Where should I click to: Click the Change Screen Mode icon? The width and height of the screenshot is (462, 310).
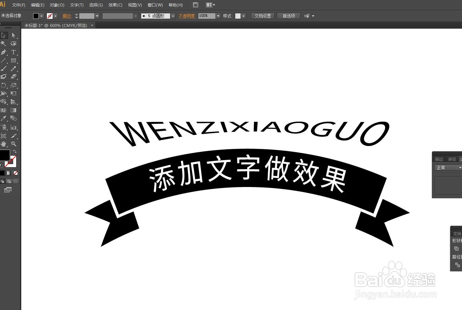click(x=8, y=190)
